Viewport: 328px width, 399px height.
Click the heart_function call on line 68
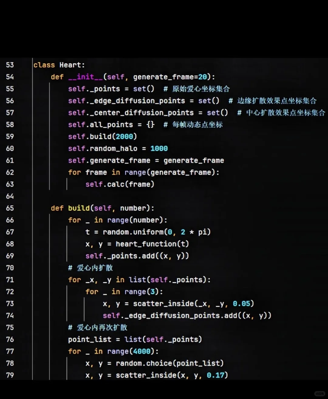point(147,244)
